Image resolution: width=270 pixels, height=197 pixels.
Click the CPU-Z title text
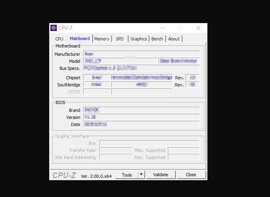pos(65,28)
